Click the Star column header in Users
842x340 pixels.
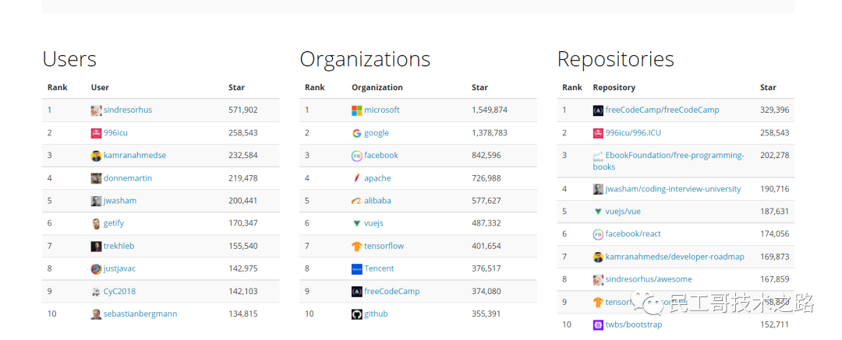(x=236, y=88)
